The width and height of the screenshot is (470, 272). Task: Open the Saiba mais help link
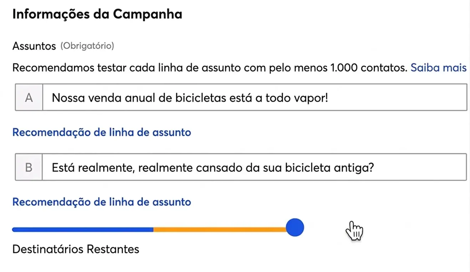(439, 68)
